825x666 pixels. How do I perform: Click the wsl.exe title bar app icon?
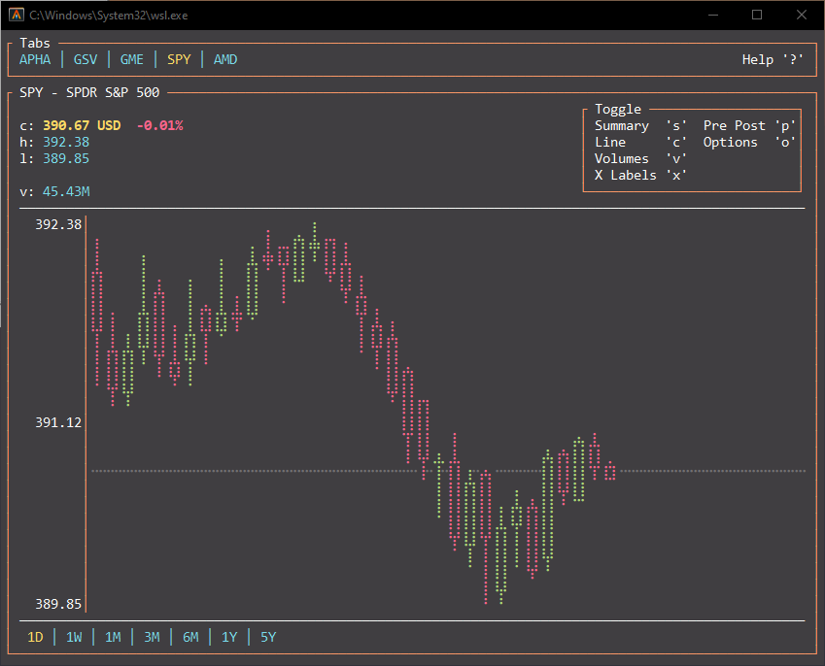(x=17, y=15)
